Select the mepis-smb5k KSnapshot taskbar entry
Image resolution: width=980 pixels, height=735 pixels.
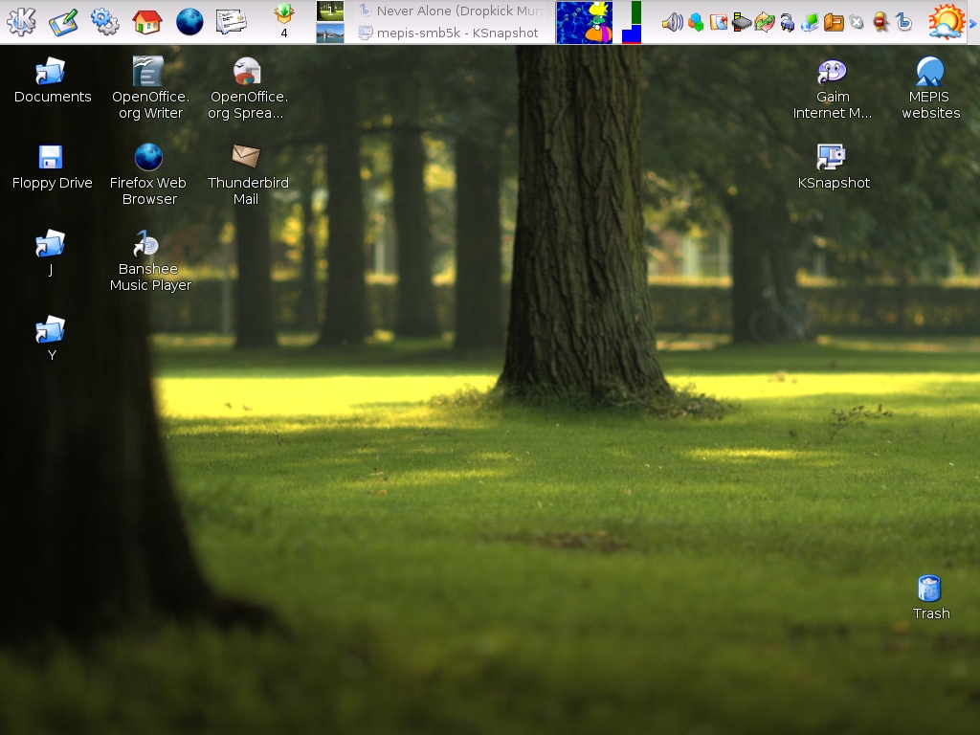(x=450, y=33)
